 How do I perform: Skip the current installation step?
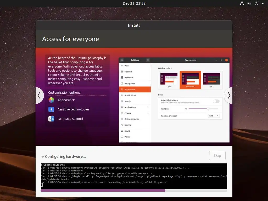click(x=217, y=155)
